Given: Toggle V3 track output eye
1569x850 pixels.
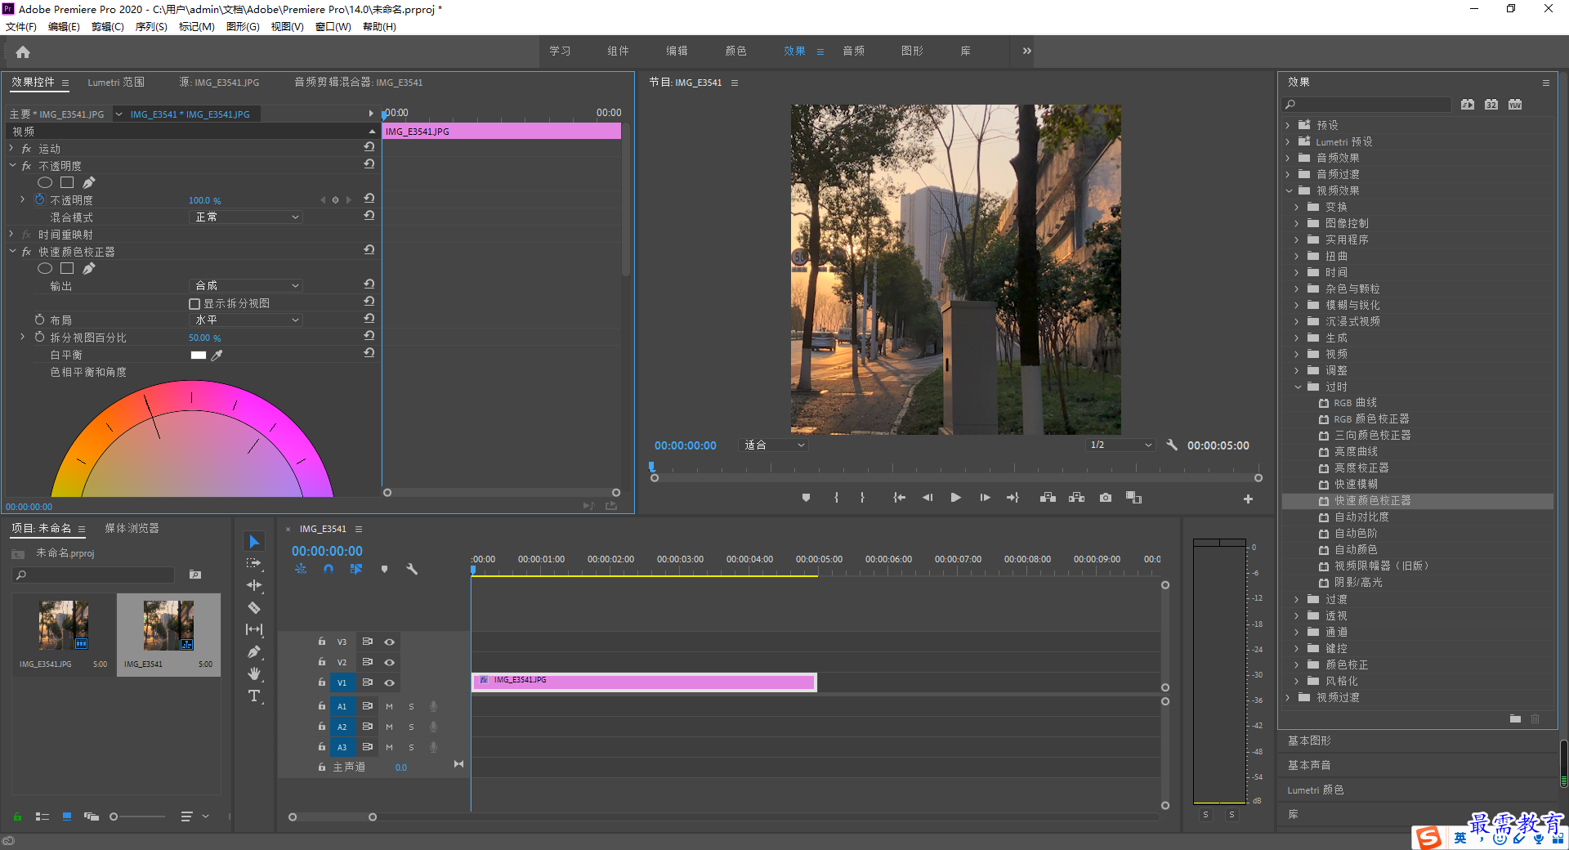Looking at the screenshot, I should pyautogui.click(x=390, y=642).
